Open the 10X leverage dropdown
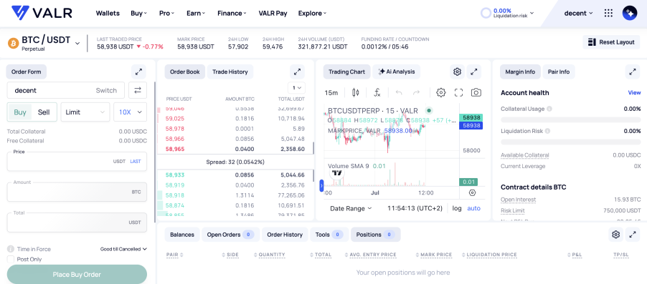647x284 pixels. click(x=131, y=112)
